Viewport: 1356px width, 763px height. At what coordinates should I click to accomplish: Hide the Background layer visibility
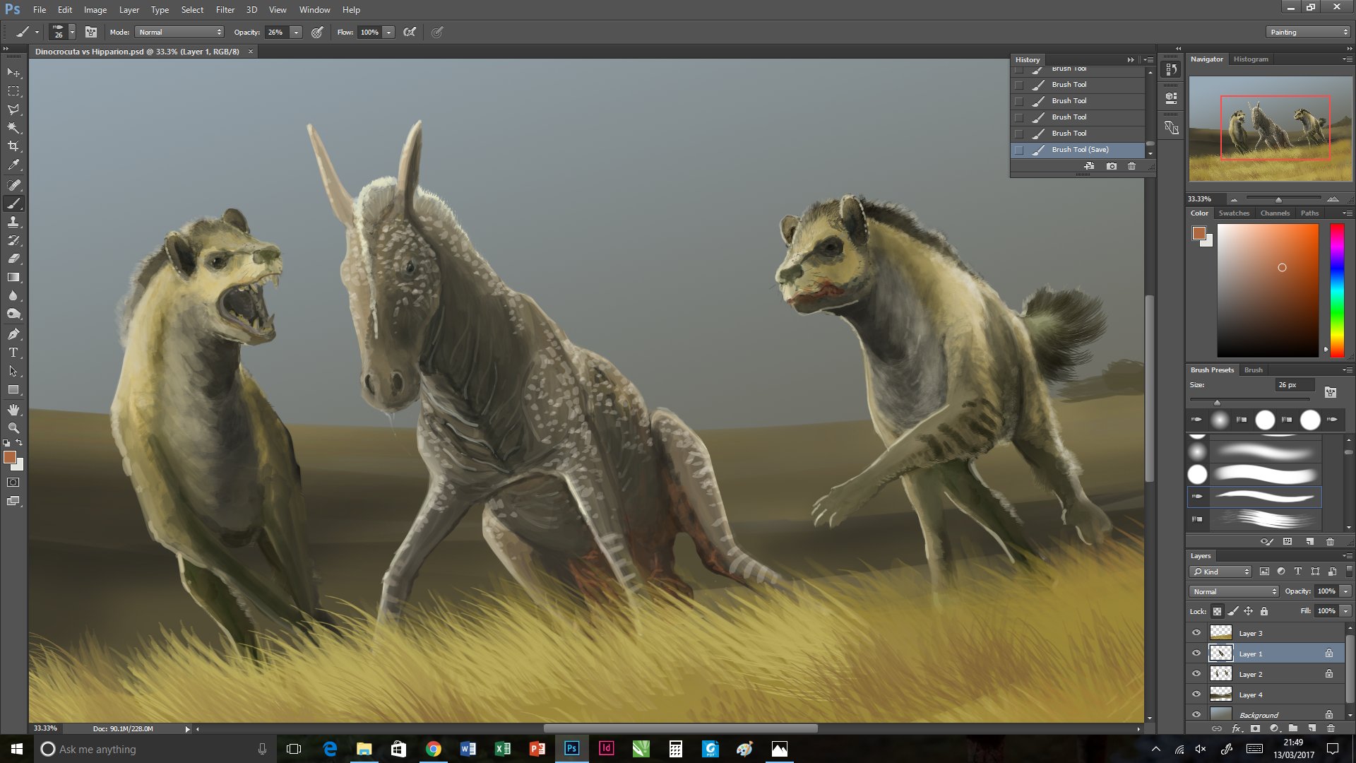pos(1196,714)
